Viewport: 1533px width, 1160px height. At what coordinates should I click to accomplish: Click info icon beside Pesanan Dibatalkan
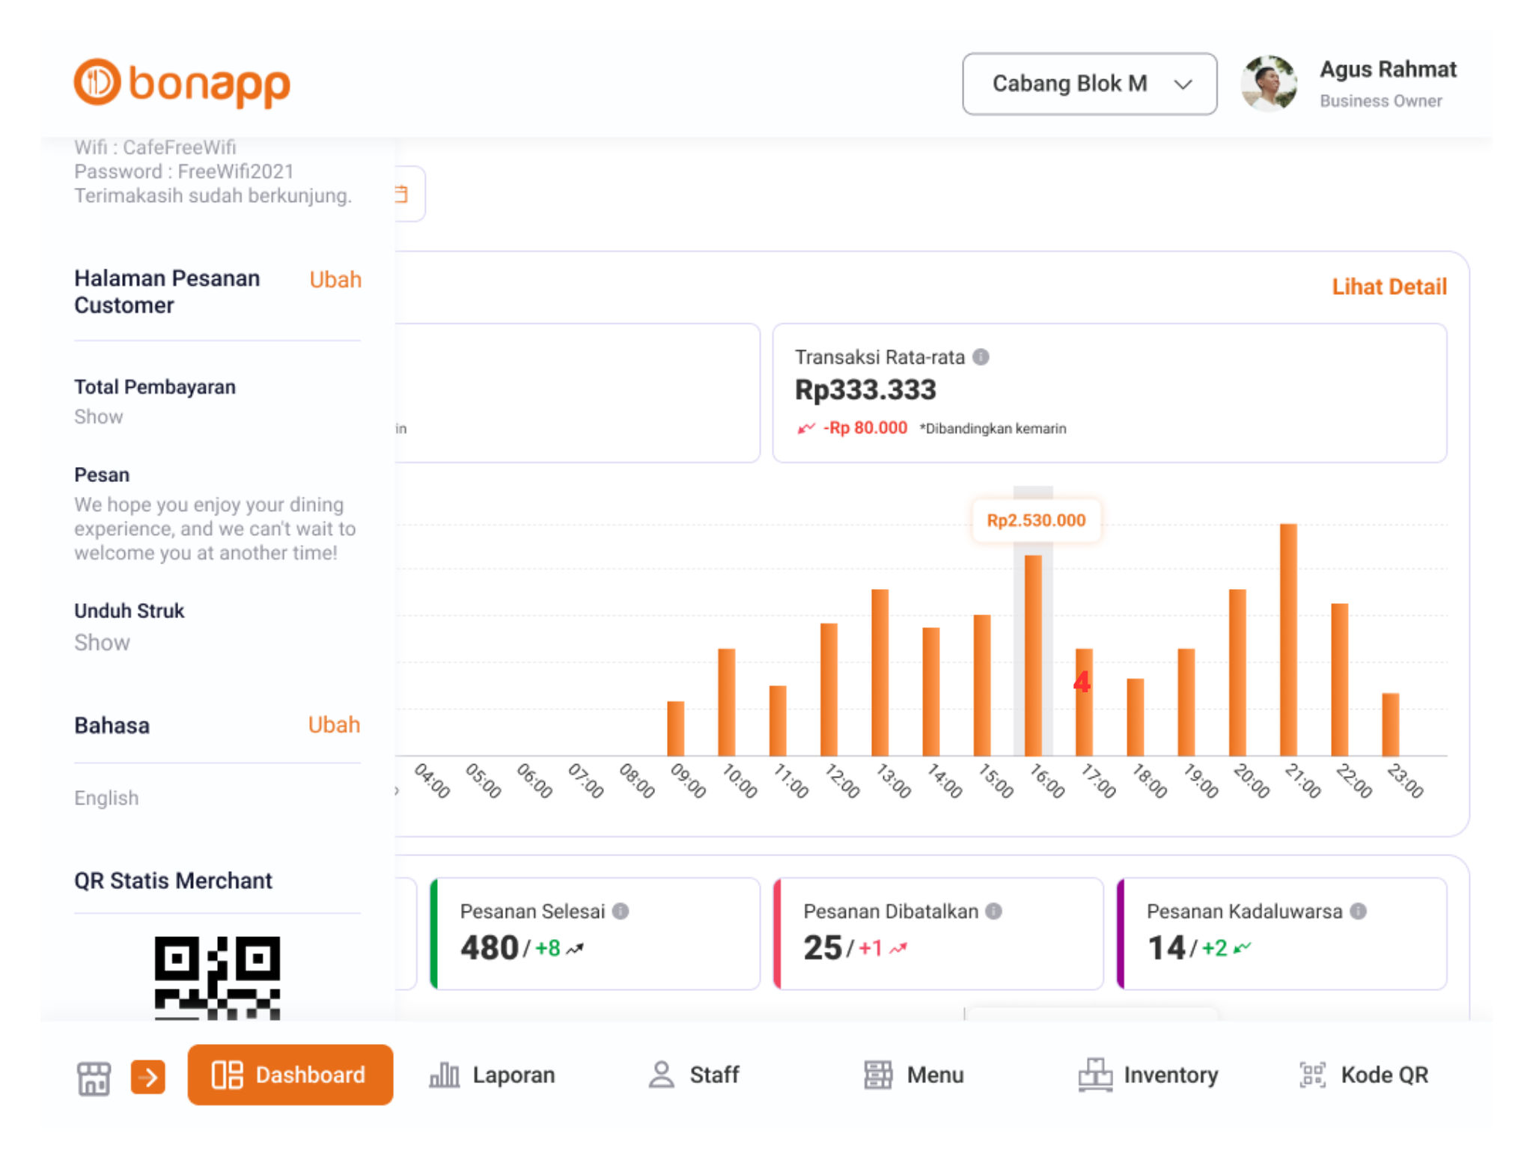[993, 911]
